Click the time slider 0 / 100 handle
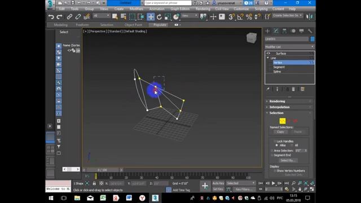361x203 pixels. click(103, 170)
